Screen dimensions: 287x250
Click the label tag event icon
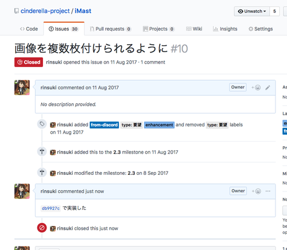(x=42, y=124)
